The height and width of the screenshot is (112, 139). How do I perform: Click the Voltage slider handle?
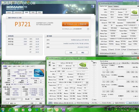click(x=121, y=99)
